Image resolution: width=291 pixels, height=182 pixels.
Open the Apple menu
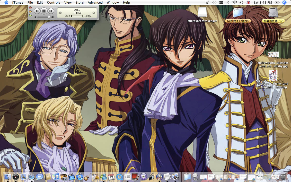[6, 2]
